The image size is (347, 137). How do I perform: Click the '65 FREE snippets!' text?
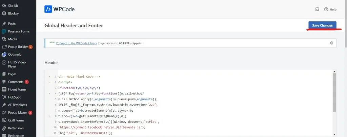tap(130, 43)
